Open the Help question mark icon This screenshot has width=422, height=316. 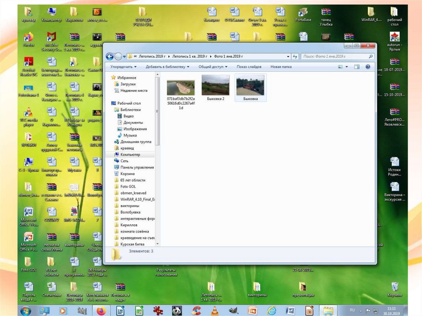(x=368, y=67)
